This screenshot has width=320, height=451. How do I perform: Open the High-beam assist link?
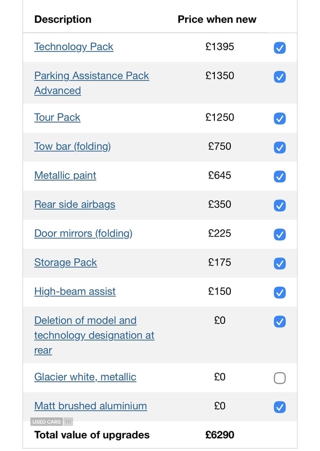point(75,291)
